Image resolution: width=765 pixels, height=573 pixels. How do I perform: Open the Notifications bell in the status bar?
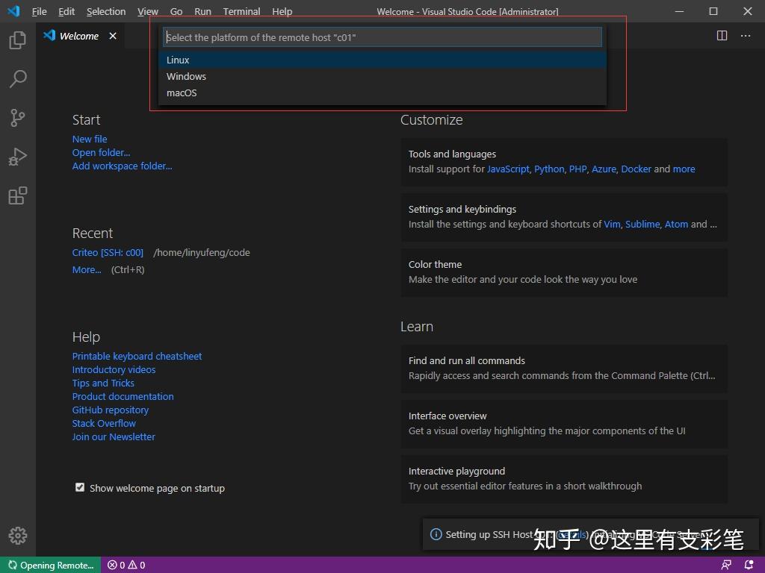(x=748, y=565)
